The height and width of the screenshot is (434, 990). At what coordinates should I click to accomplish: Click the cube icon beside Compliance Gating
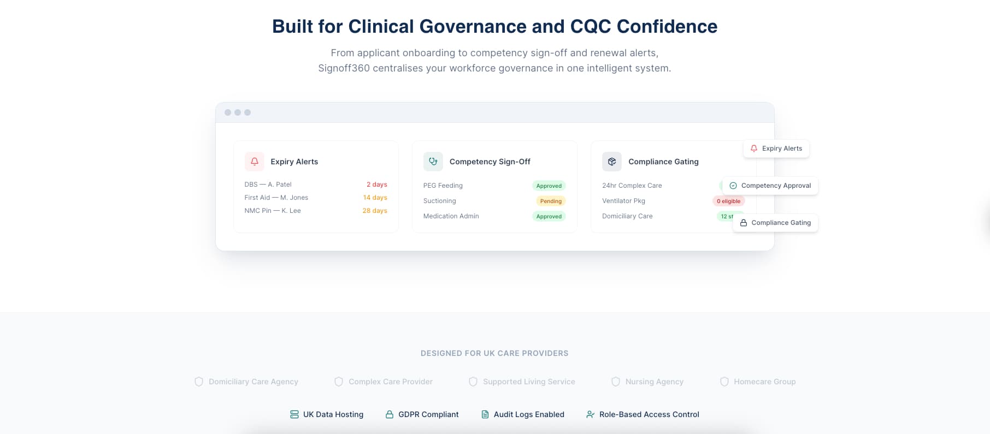pyautogui.click(x=612, y=162)
